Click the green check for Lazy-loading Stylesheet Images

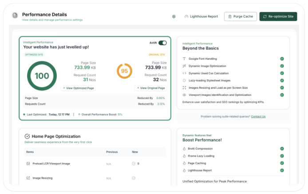[282, 80]
